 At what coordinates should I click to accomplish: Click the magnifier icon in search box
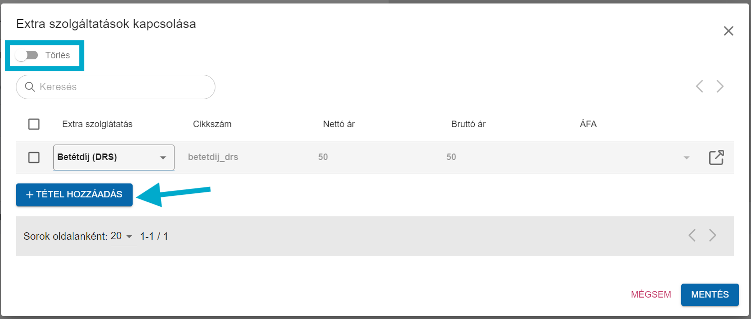click(x=29, y=87)
